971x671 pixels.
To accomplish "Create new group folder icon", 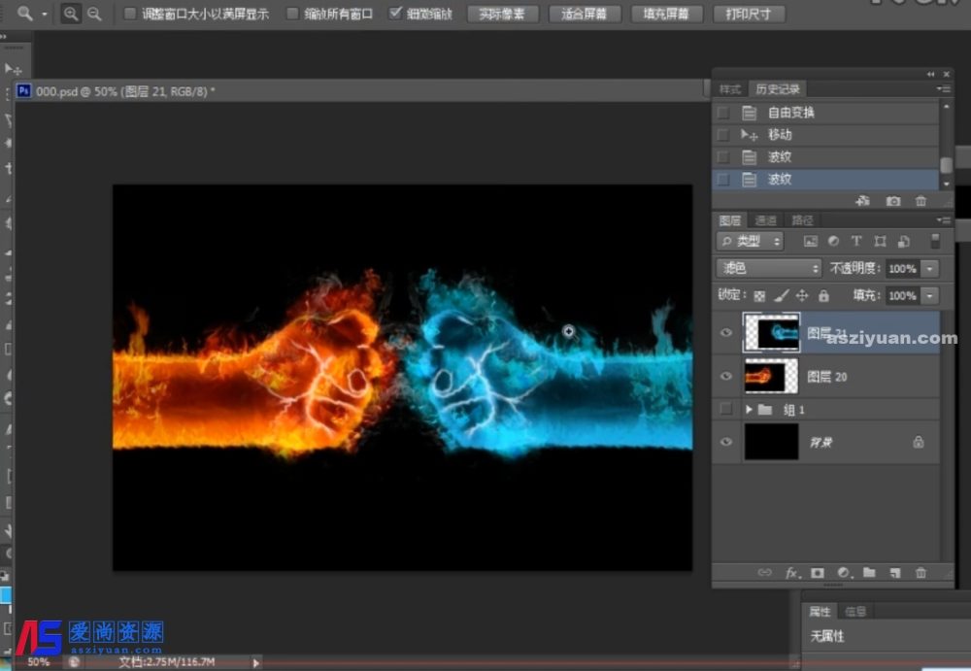I will tap(869, 573).
